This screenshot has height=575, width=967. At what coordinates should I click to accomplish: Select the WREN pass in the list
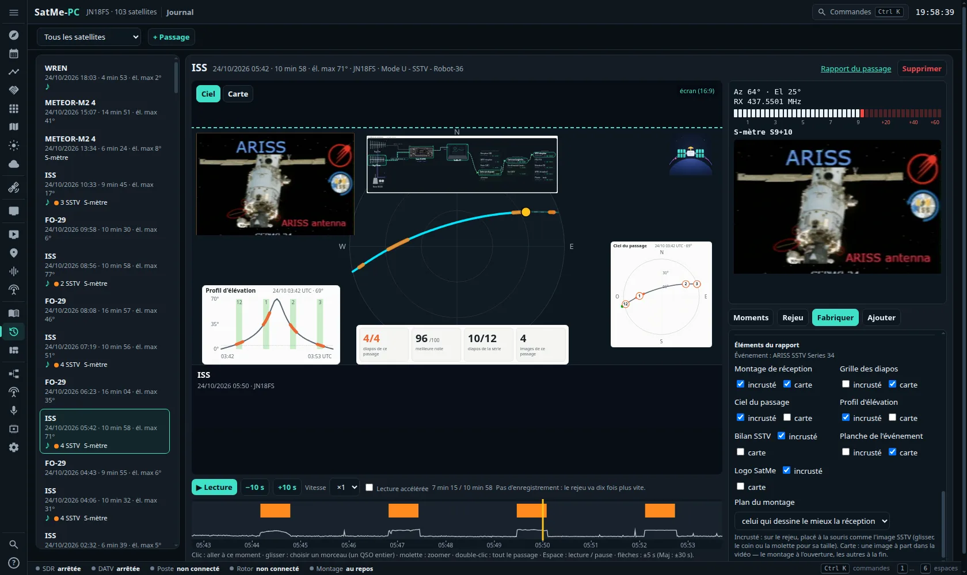[105, 78]
